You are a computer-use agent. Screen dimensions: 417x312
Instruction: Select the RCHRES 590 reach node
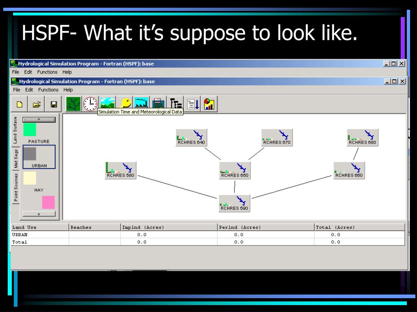point(234,203)
